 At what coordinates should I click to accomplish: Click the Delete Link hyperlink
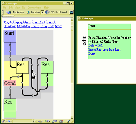coord(96,46)
